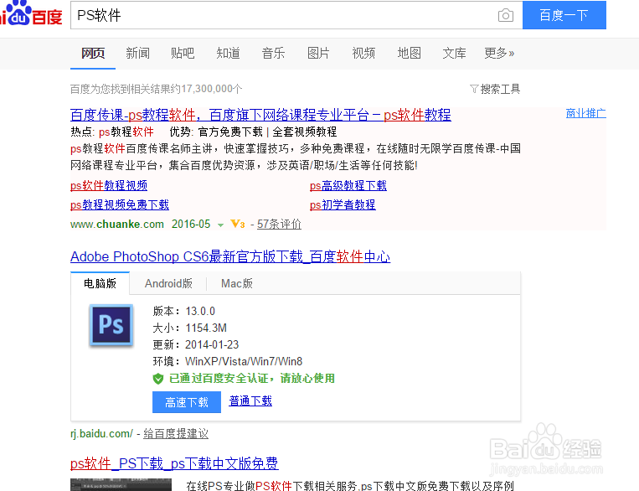Click the Photoshop Ps app icon
The height and width of the screenshot is (491, 639).
(x=111, y=325)
